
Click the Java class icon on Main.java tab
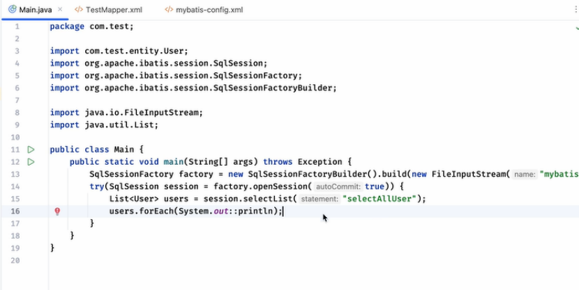(x=12, y=10)
